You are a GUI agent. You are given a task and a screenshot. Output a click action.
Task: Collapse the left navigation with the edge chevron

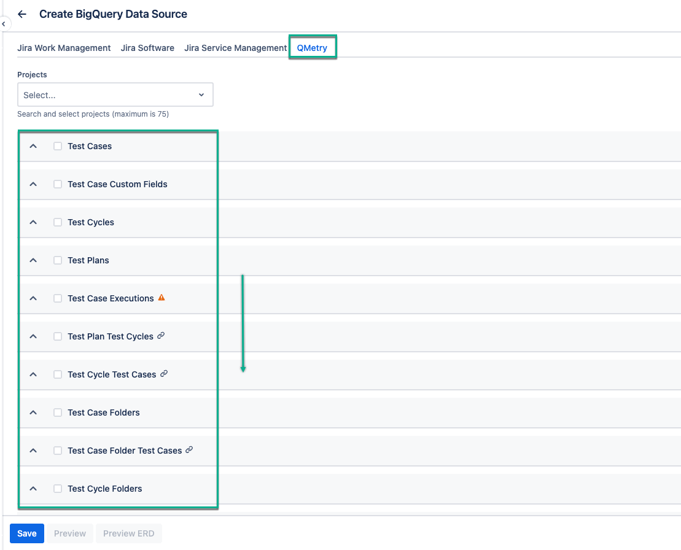point(4,23)
